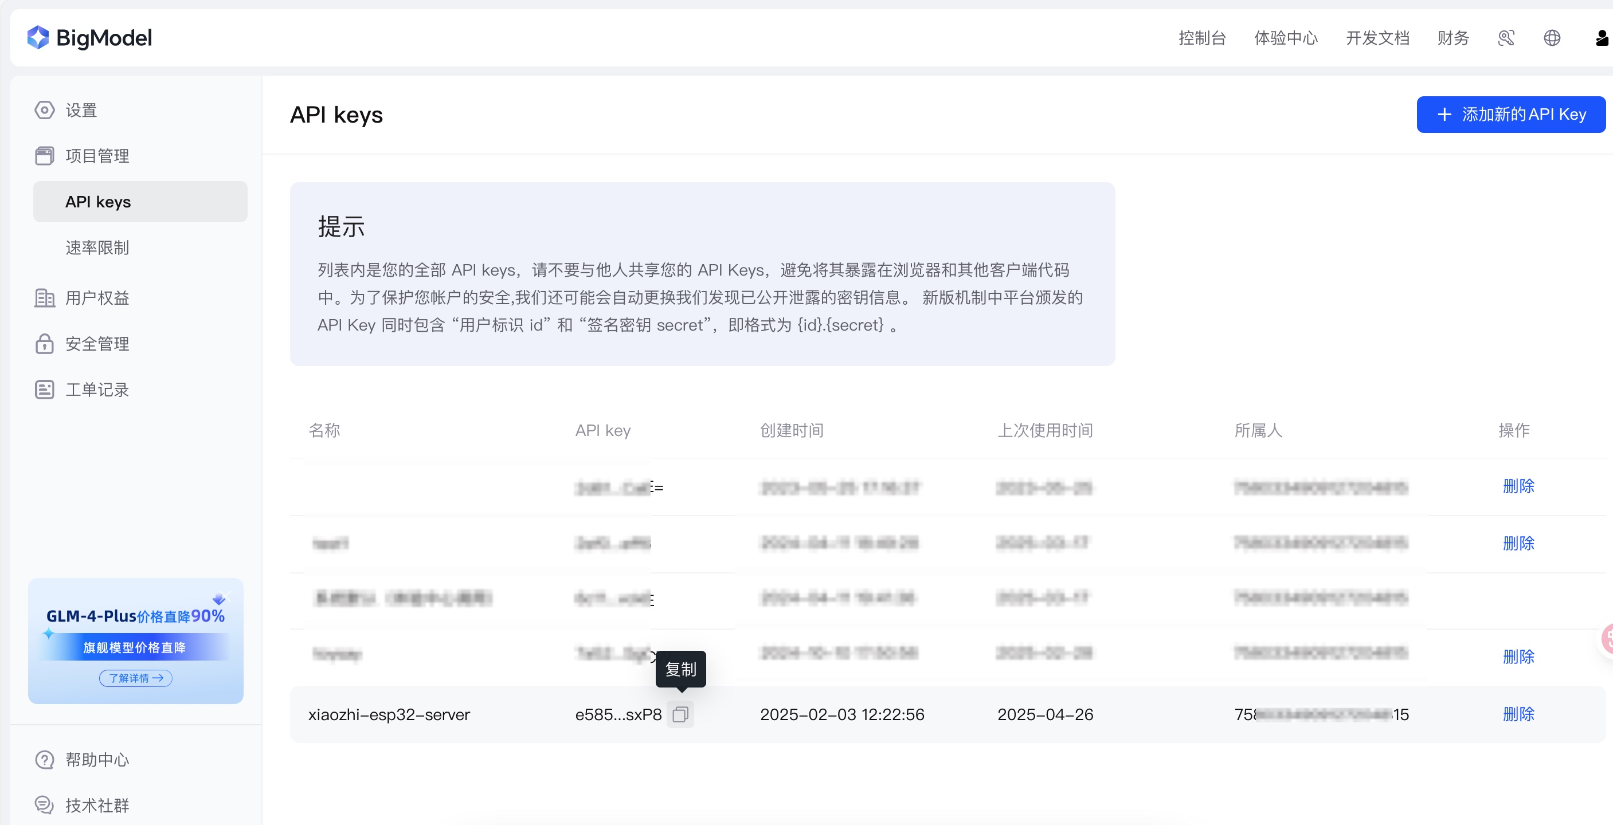Image resolution: width=1613 pixels, height=825 pixels.
Task: Copy the xiaozhi-esp32-server API key
Action: 680,714
